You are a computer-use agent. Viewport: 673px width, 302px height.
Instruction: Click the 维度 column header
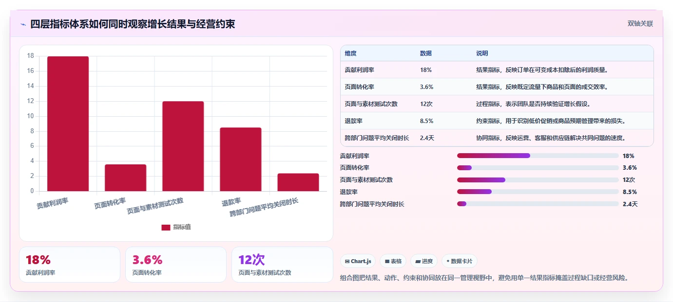pyautogui.click(x=351, y=53)
